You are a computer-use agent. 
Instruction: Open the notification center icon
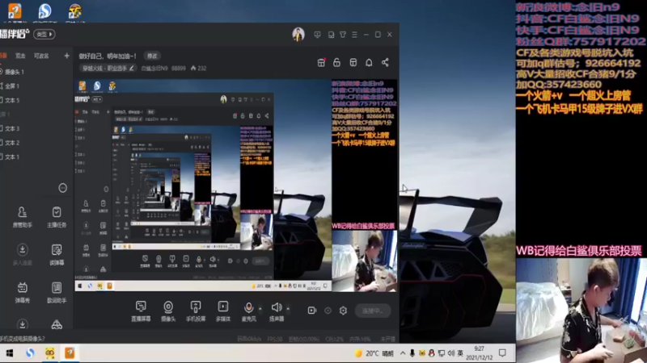click(x=502, y=353)
